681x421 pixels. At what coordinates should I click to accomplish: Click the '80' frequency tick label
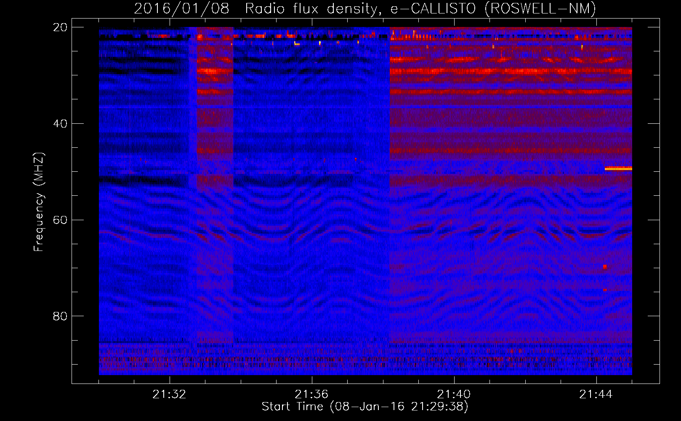coord(60,316)
